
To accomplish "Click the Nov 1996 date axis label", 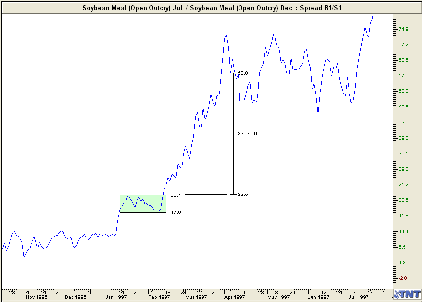I will tap(37, 297).
